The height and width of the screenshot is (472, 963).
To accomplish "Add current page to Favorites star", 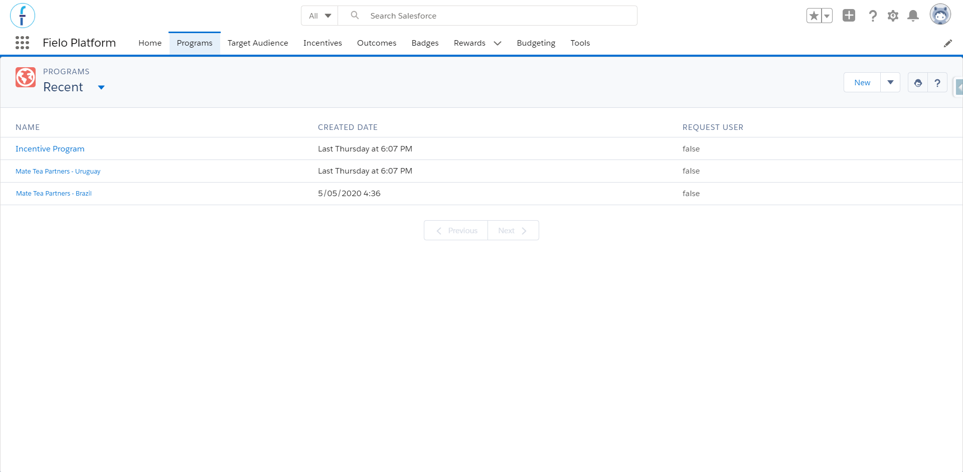I will point(814,16).
